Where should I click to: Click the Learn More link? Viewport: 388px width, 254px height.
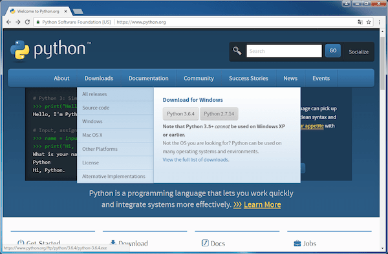[263, 204]
